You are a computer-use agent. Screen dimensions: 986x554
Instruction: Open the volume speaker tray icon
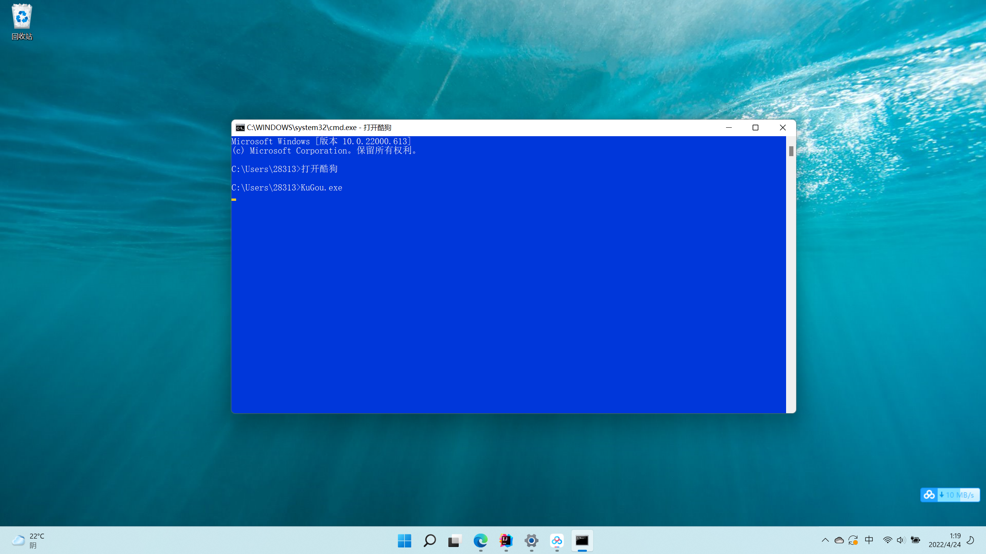(x=901, y=540)
